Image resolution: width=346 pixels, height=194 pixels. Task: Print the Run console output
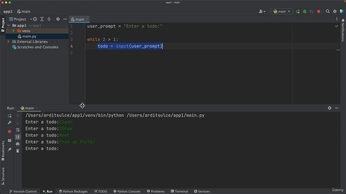click(18, 144)
